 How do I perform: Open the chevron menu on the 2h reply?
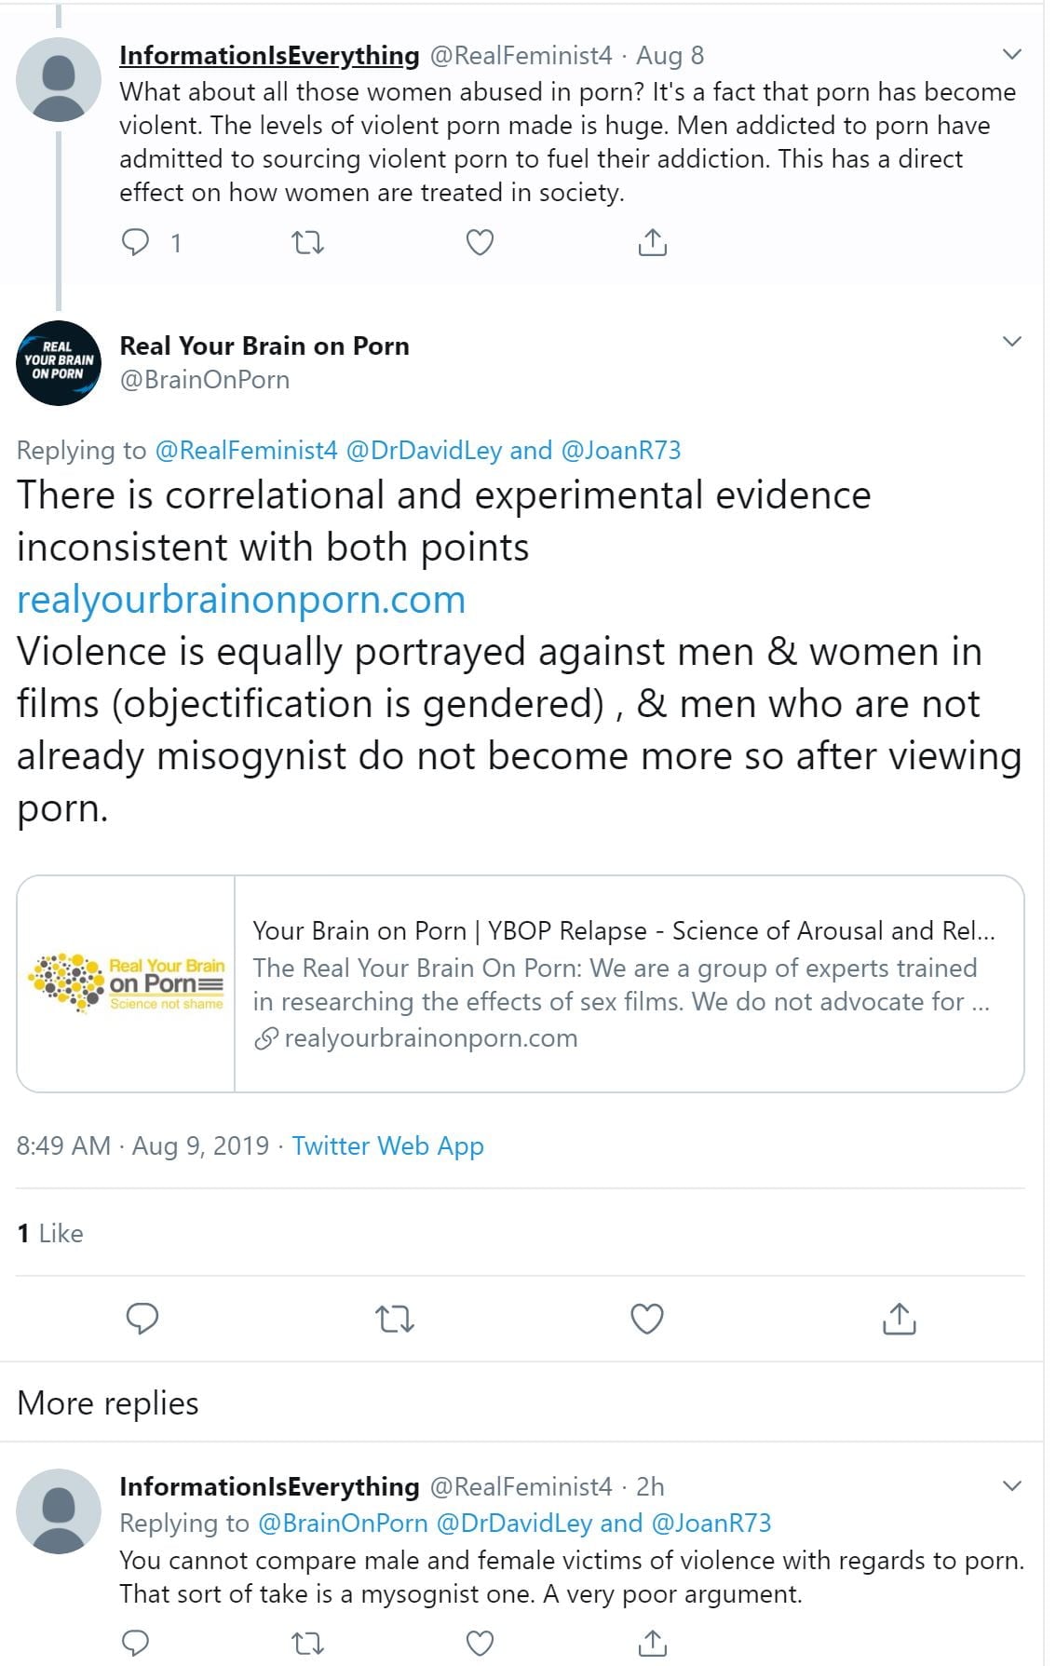click(1011, 1486)
